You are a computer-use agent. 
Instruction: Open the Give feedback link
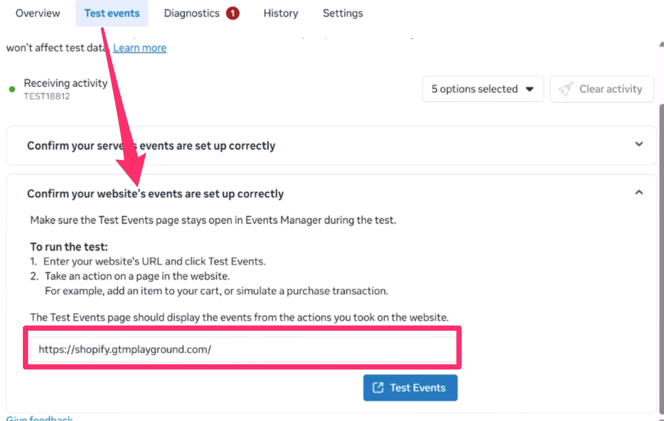tap(40, 418)
